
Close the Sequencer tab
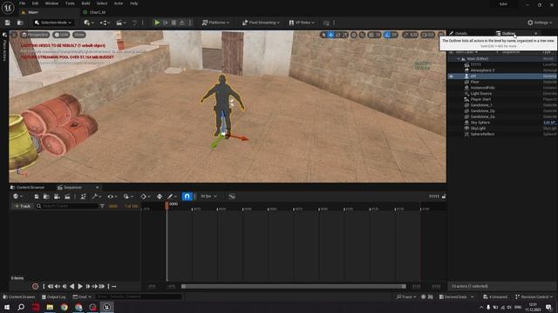97,188
